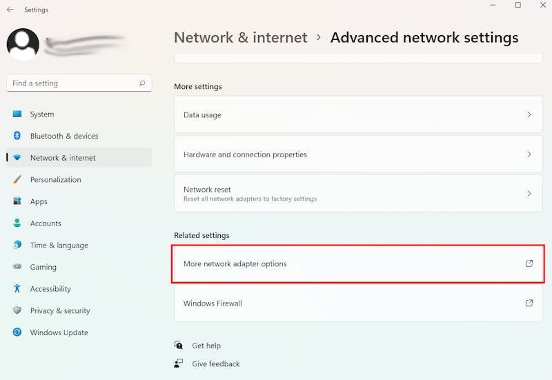Click the Get help link
The width and height of the screenshot is (552, 380).
coord(206,346)
